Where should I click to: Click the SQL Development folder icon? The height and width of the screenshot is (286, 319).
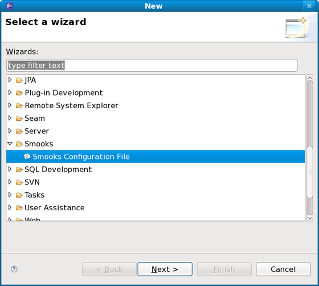19,169
